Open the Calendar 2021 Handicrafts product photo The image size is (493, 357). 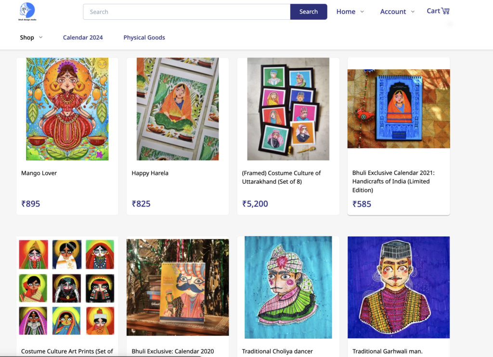[x=399, y=109]
